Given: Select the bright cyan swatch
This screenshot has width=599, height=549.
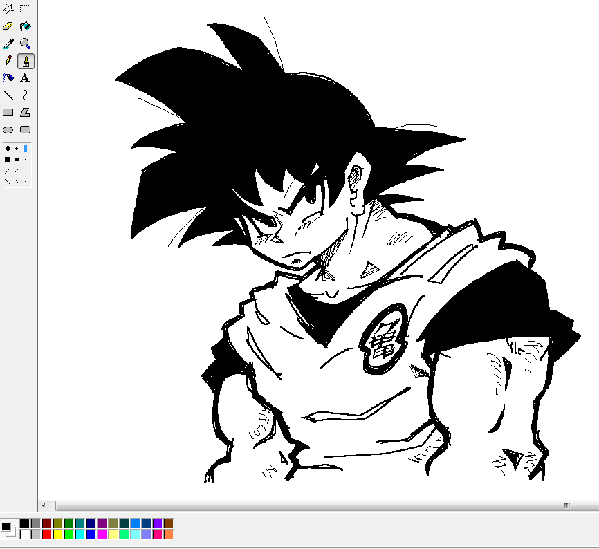Looking at the screenshot, I should [x=80, y=534].
